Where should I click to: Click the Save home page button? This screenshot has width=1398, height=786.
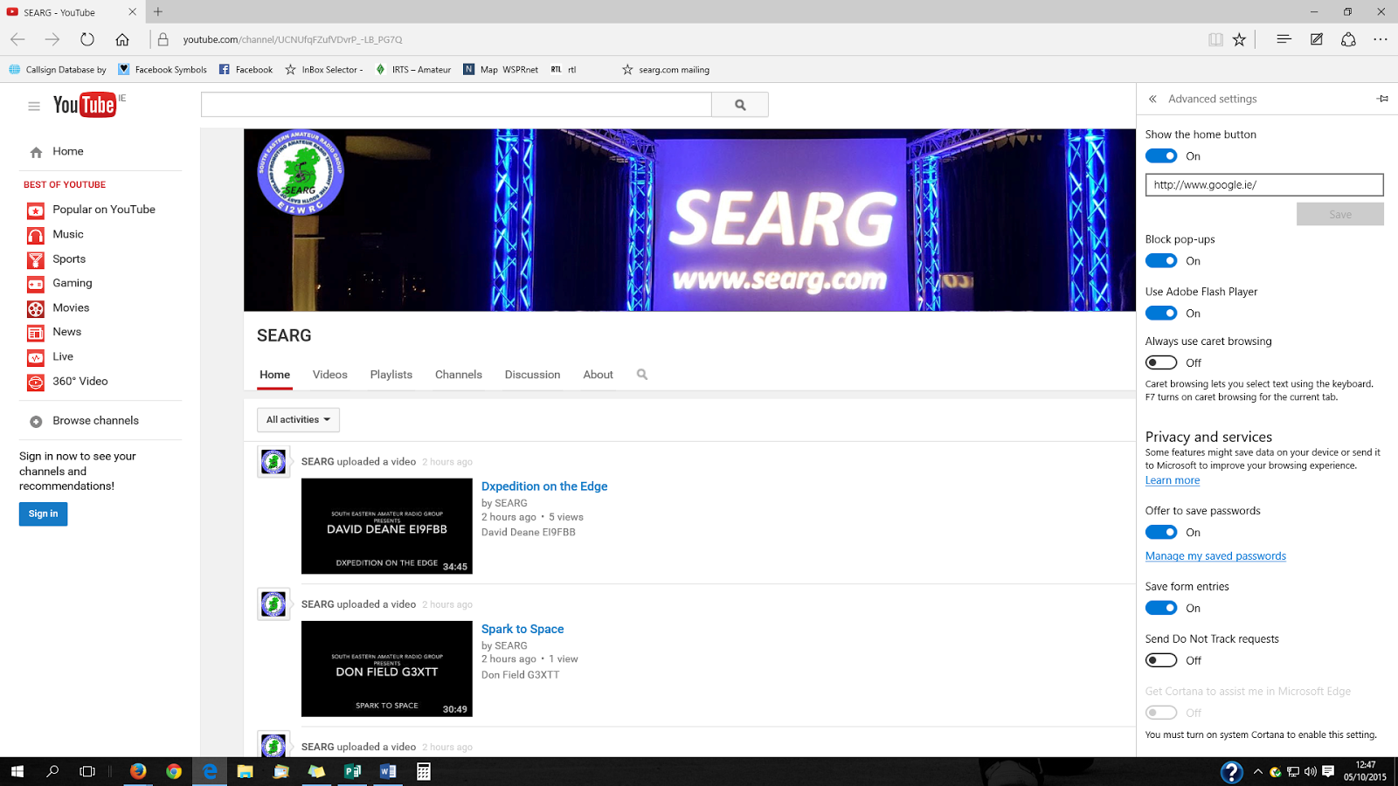1340,214
